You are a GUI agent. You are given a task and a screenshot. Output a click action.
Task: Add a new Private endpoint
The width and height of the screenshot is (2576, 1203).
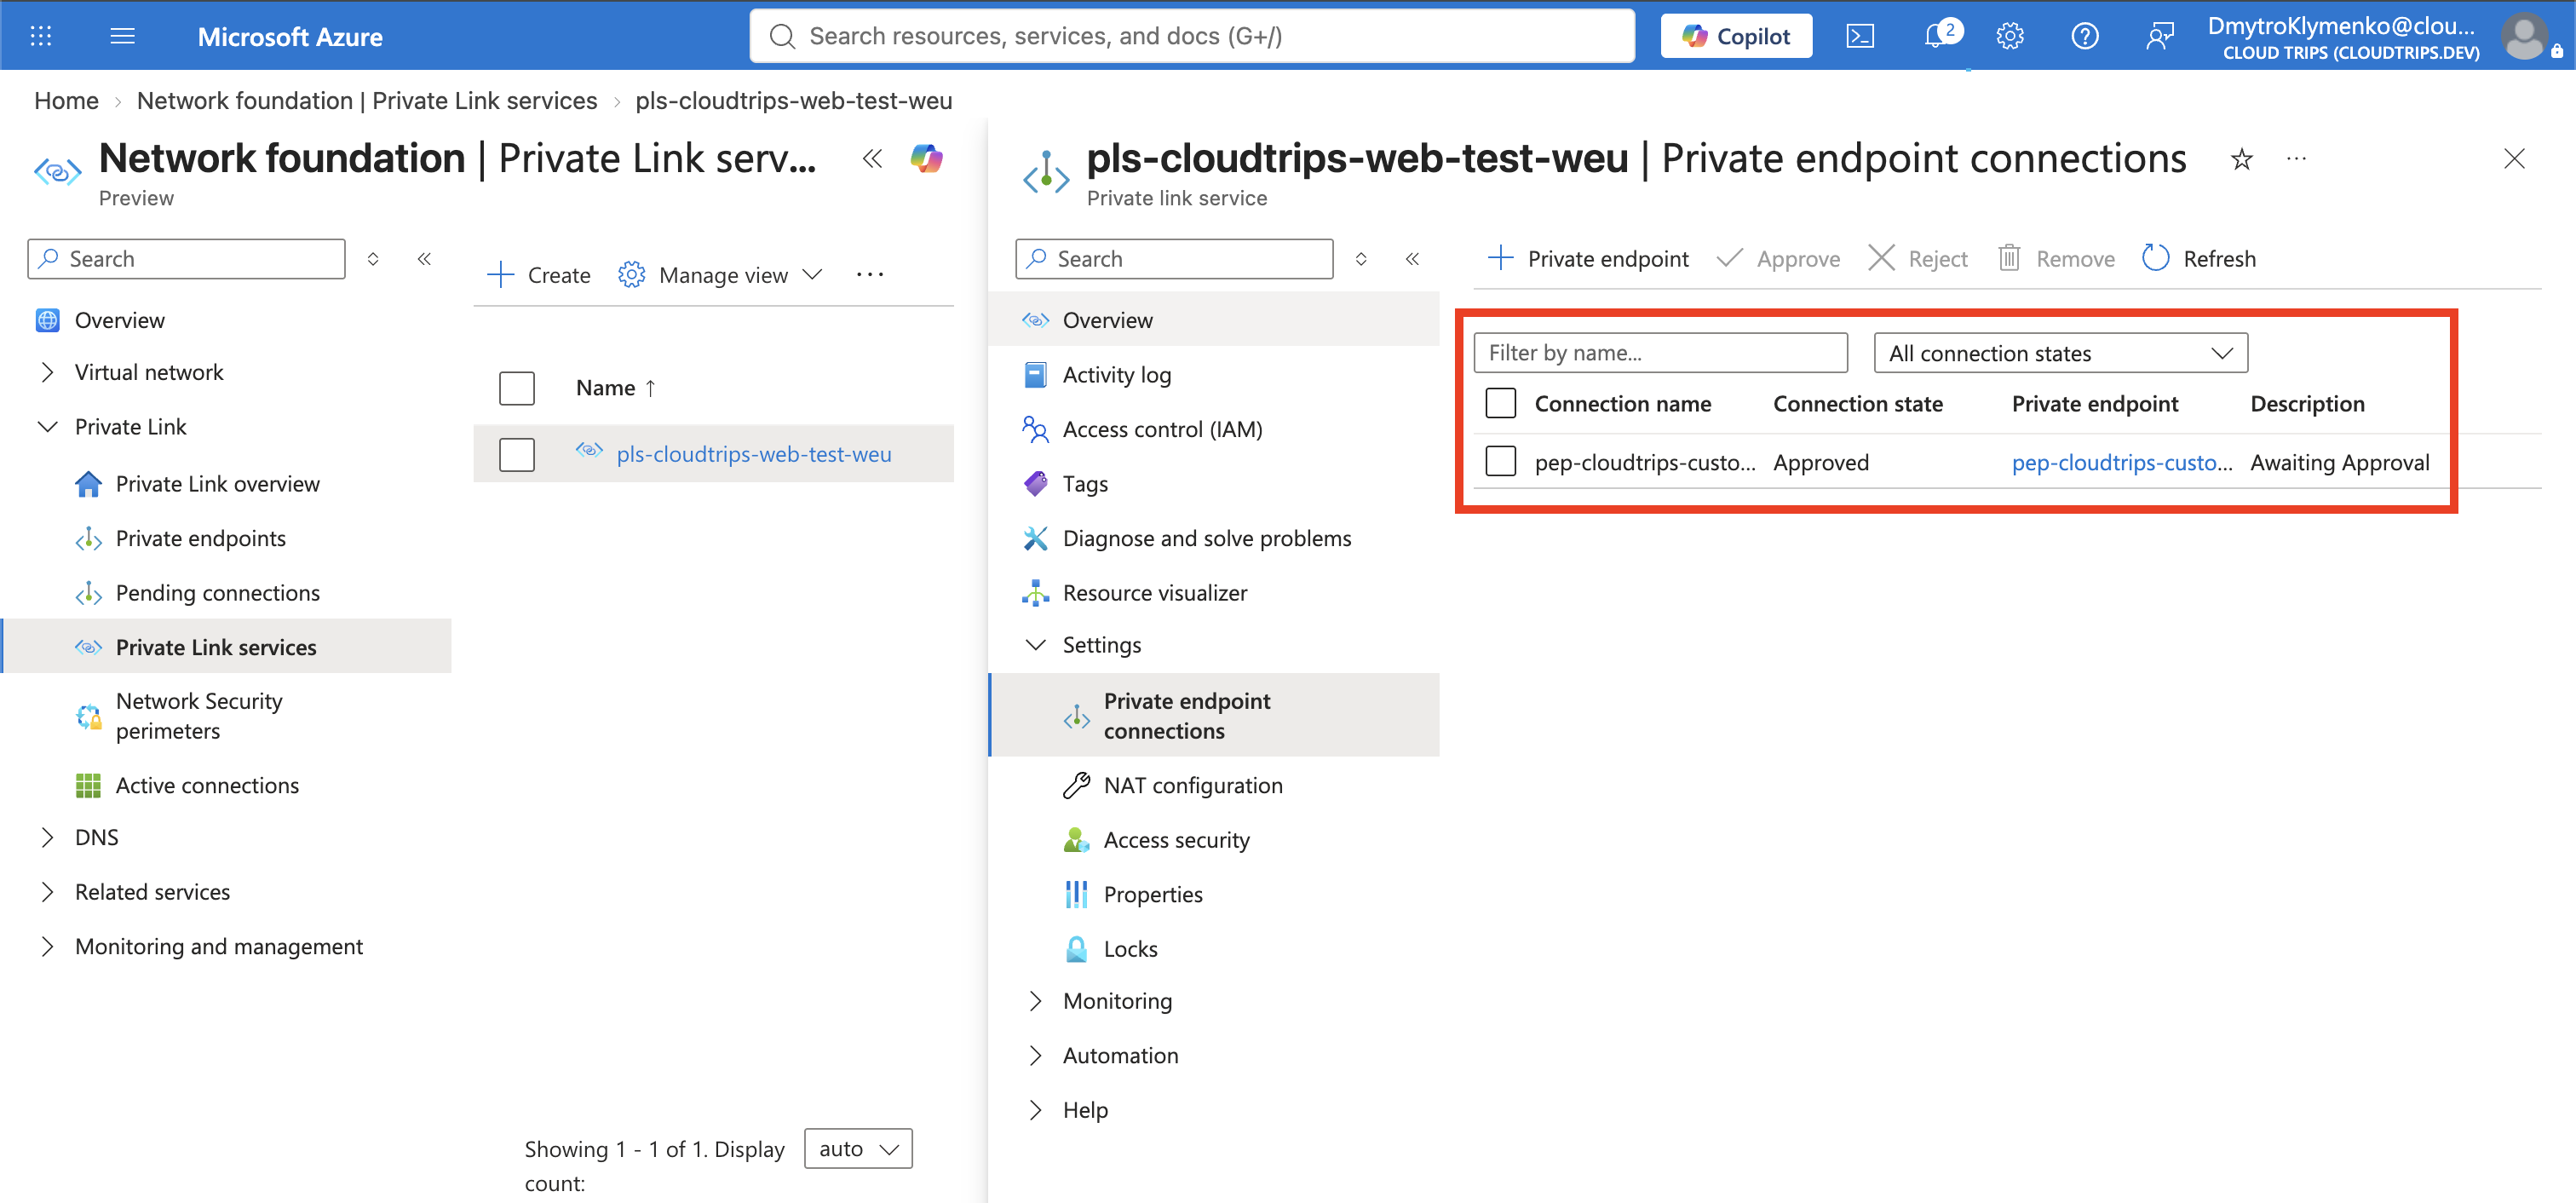pos(1588,259)
